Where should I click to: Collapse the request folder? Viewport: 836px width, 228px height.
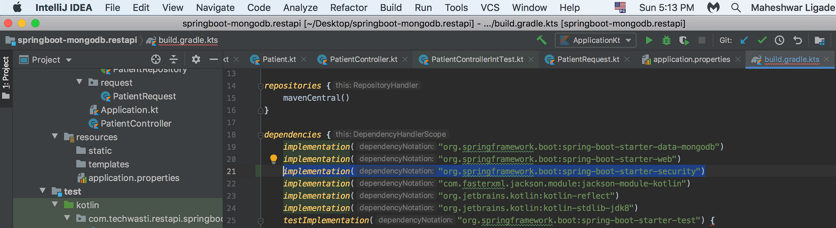point(79,82)
